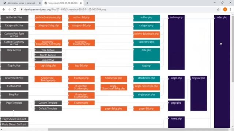Screen dimensions: 234x131
Task: Restore down the browser window
Action: [x=222, y=3]
